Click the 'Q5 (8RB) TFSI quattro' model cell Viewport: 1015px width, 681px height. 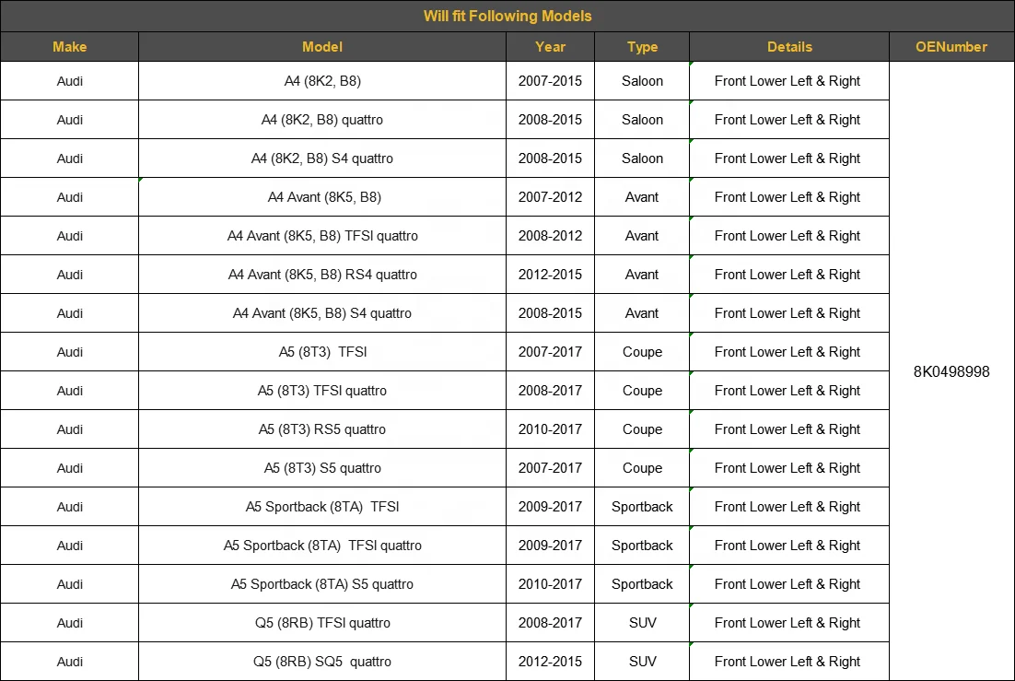click(322, 623)
